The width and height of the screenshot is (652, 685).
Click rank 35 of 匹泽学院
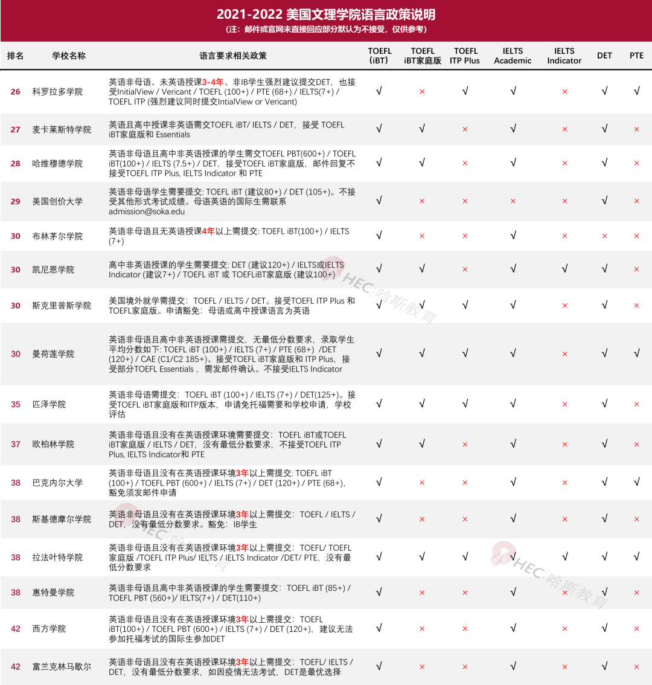[x=15, y=404]
